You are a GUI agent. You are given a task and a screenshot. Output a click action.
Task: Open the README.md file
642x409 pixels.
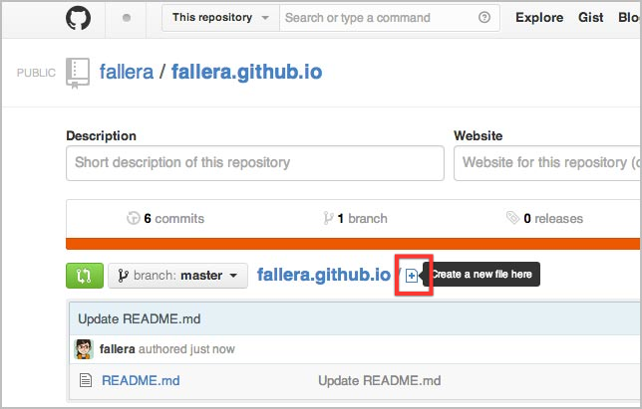(x=141, y=380)
